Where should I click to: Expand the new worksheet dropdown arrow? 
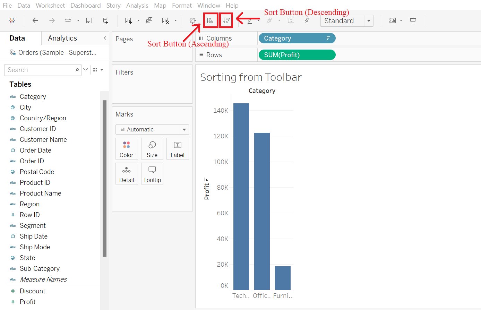[138, 20]
